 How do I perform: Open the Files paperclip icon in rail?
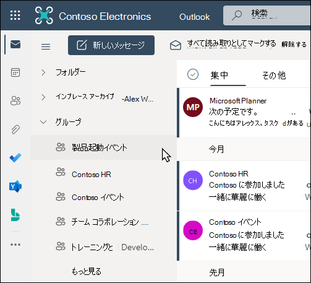(x=15, y=129)
